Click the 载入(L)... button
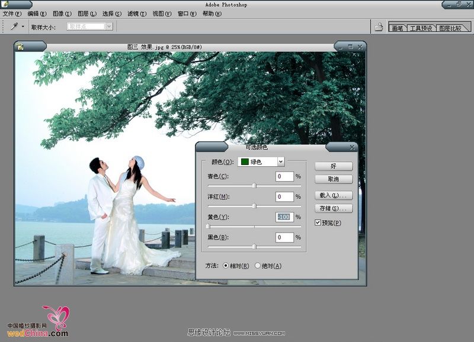The height and width of the screenshot is (342, 474). (334, 195)
